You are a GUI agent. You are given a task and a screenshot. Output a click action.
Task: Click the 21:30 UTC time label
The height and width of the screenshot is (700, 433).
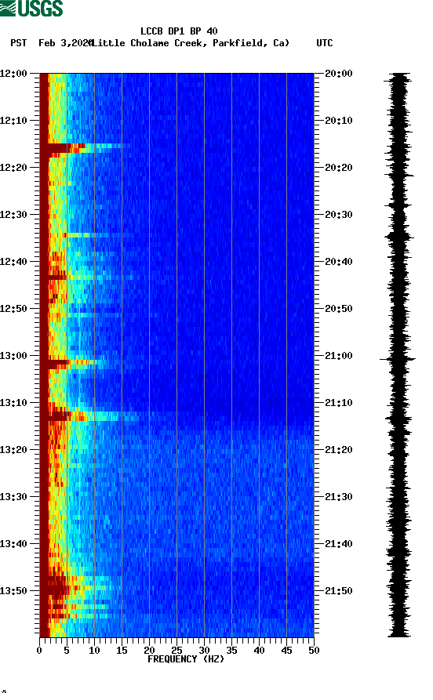(x=339, y=497)
